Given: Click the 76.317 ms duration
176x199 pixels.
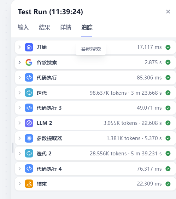Looking at the screenshot, I should [x=149, y=168].
